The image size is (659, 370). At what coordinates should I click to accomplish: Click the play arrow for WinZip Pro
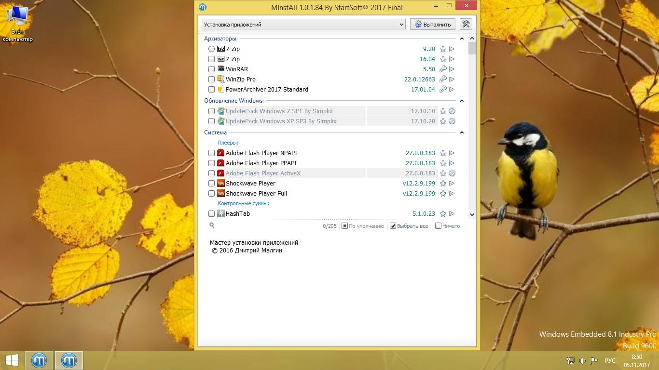pyautogui.click(x=452, y=79)
